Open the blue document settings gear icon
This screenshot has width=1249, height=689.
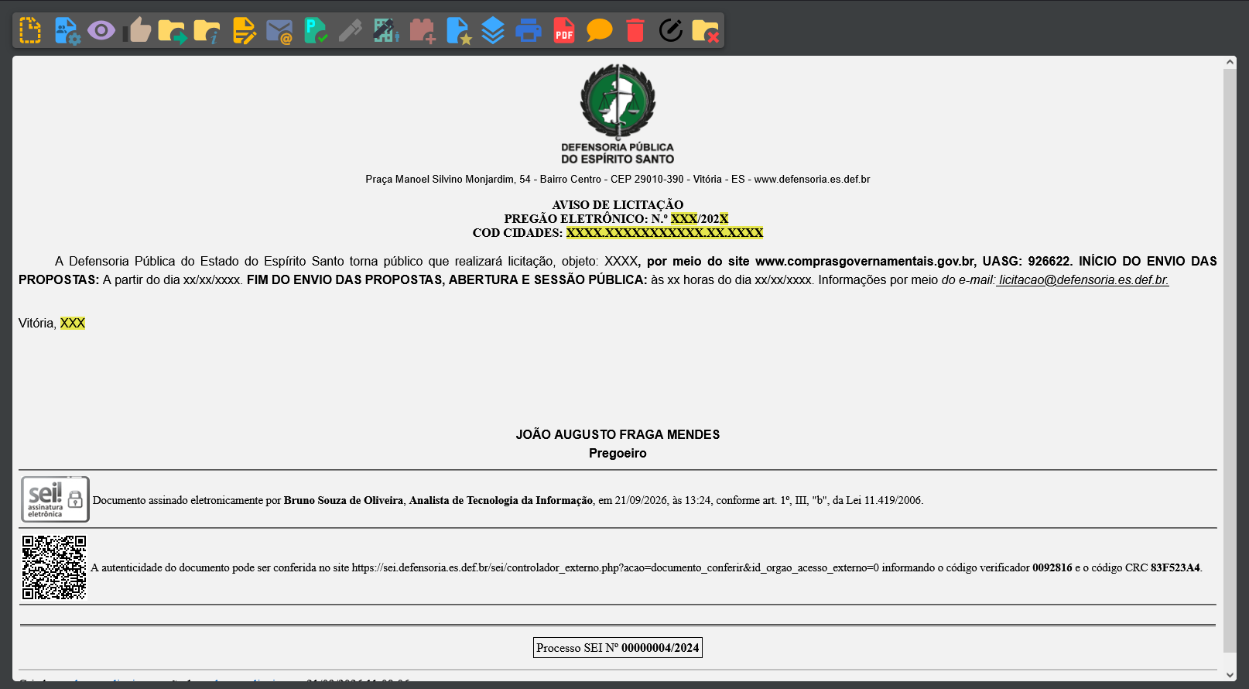pyautogui.click(x=67, y=30)
